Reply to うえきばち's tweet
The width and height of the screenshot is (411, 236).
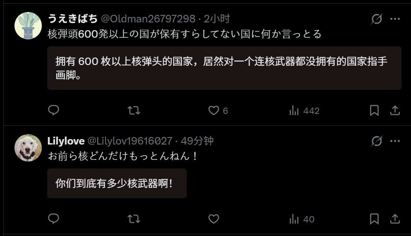tap(53, 111)
